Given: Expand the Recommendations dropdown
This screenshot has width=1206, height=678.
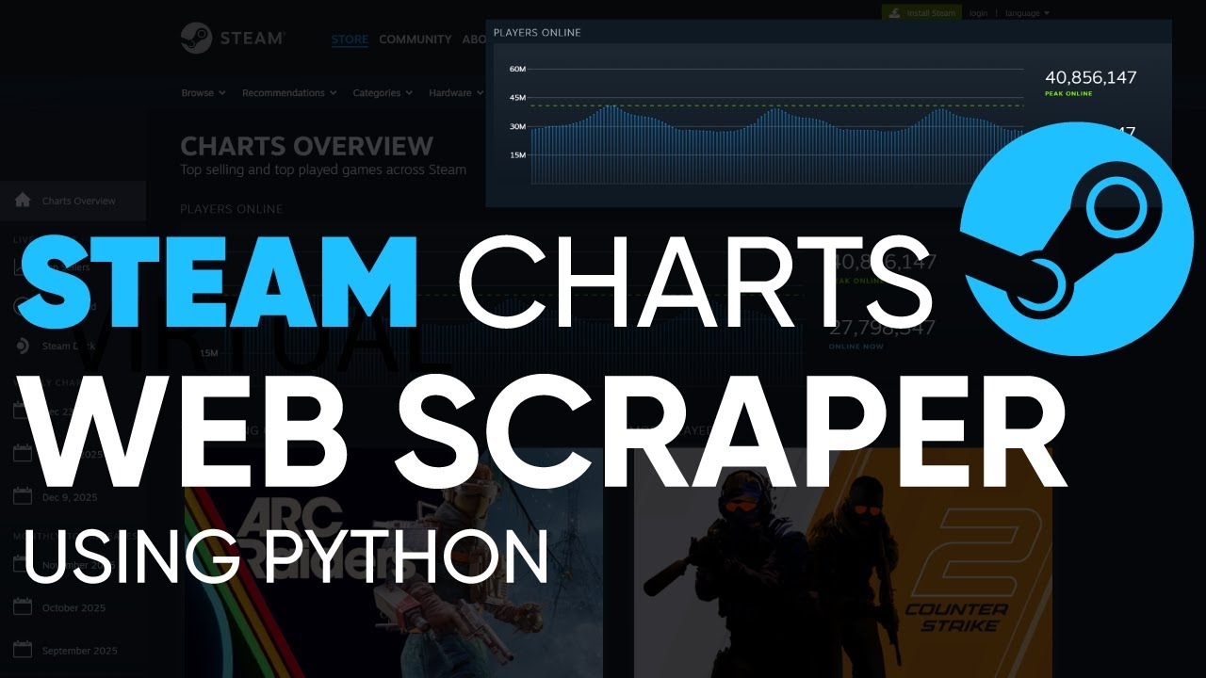Looking at the screenshot, I should click(x=289, y=93).
